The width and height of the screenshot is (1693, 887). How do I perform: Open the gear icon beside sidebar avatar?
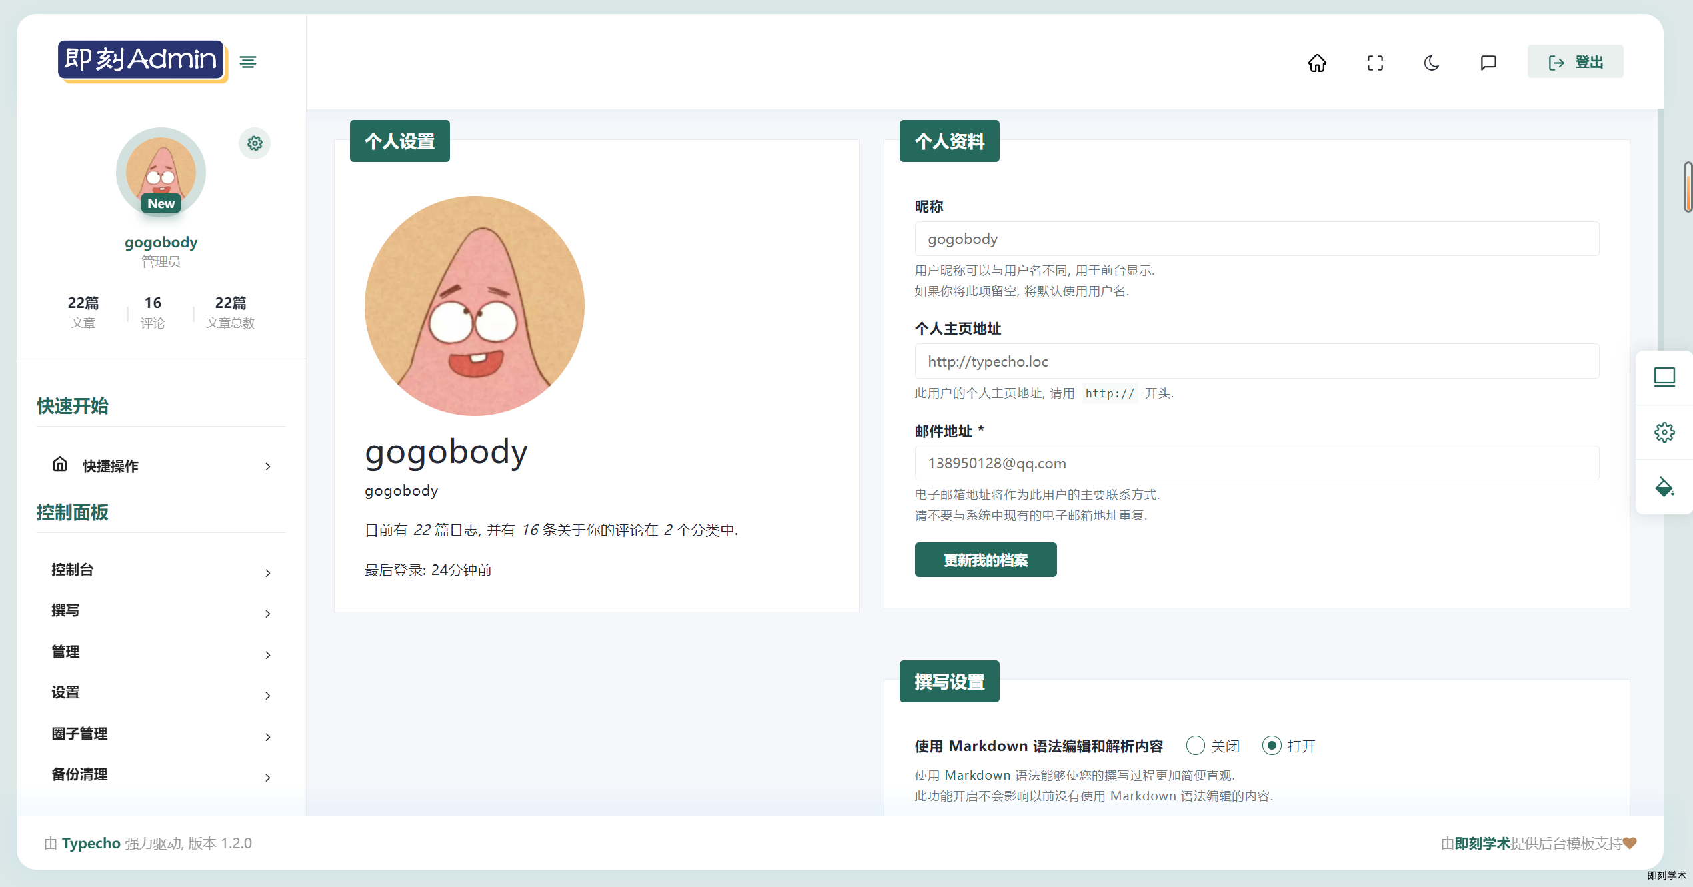tap(255, 143)
